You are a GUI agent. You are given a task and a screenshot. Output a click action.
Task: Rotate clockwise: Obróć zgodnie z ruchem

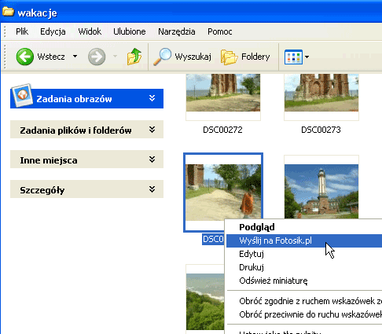tap(304, 301)
